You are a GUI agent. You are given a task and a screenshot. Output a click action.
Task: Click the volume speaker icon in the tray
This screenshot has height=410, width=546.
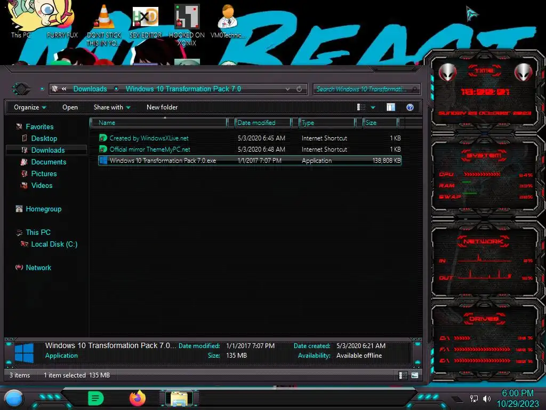point(487,398)
